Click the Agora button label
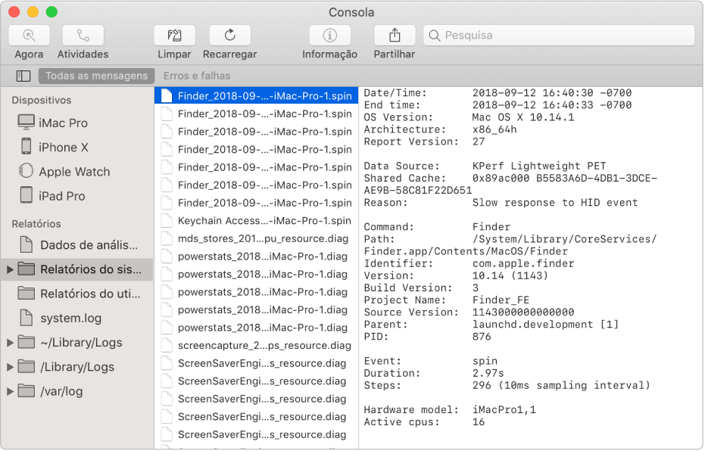The image size is (705, 451). pos(30,54)
